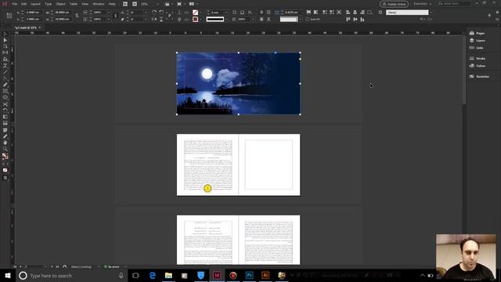Select the Pencil tool
Screen dimensions: 501x282
[5, 85]
